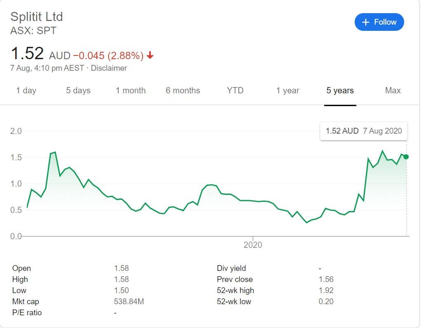421x328 pixels.
Task: Click the Open label in stats
Action: pyautogui.click(x=21, y=268)
